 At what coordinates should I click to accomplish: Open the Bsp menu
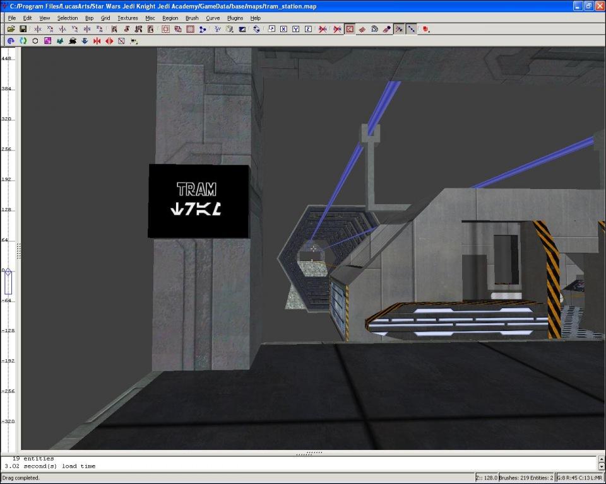(90, 18)
